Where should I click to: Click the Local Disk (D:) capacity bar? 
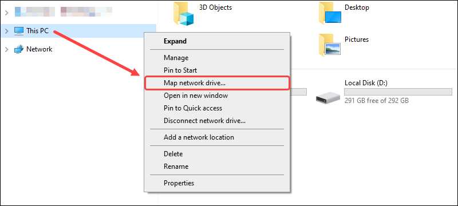tap(398, 92)
